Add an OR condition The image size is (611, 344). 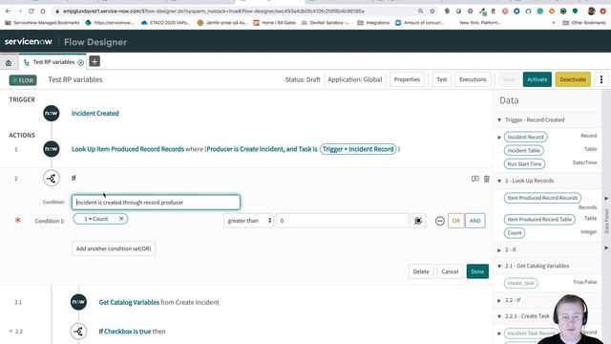pyautogui.click(x=456, y=221)
